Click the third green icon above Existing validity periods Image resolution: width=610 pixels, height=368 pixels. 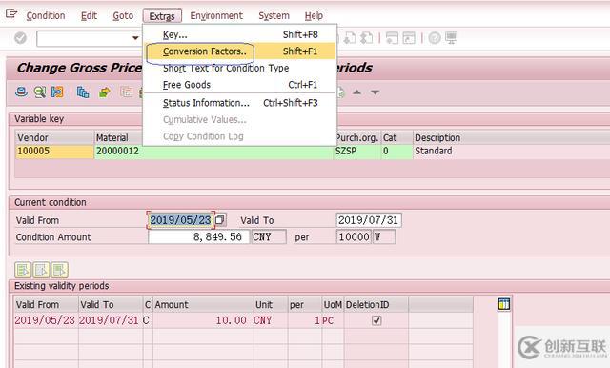59,270
